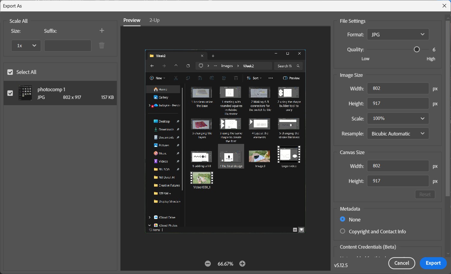Click the Reset canvas size button
The height and width of the screenshot is (274, 451).
[x=425, y=194]
